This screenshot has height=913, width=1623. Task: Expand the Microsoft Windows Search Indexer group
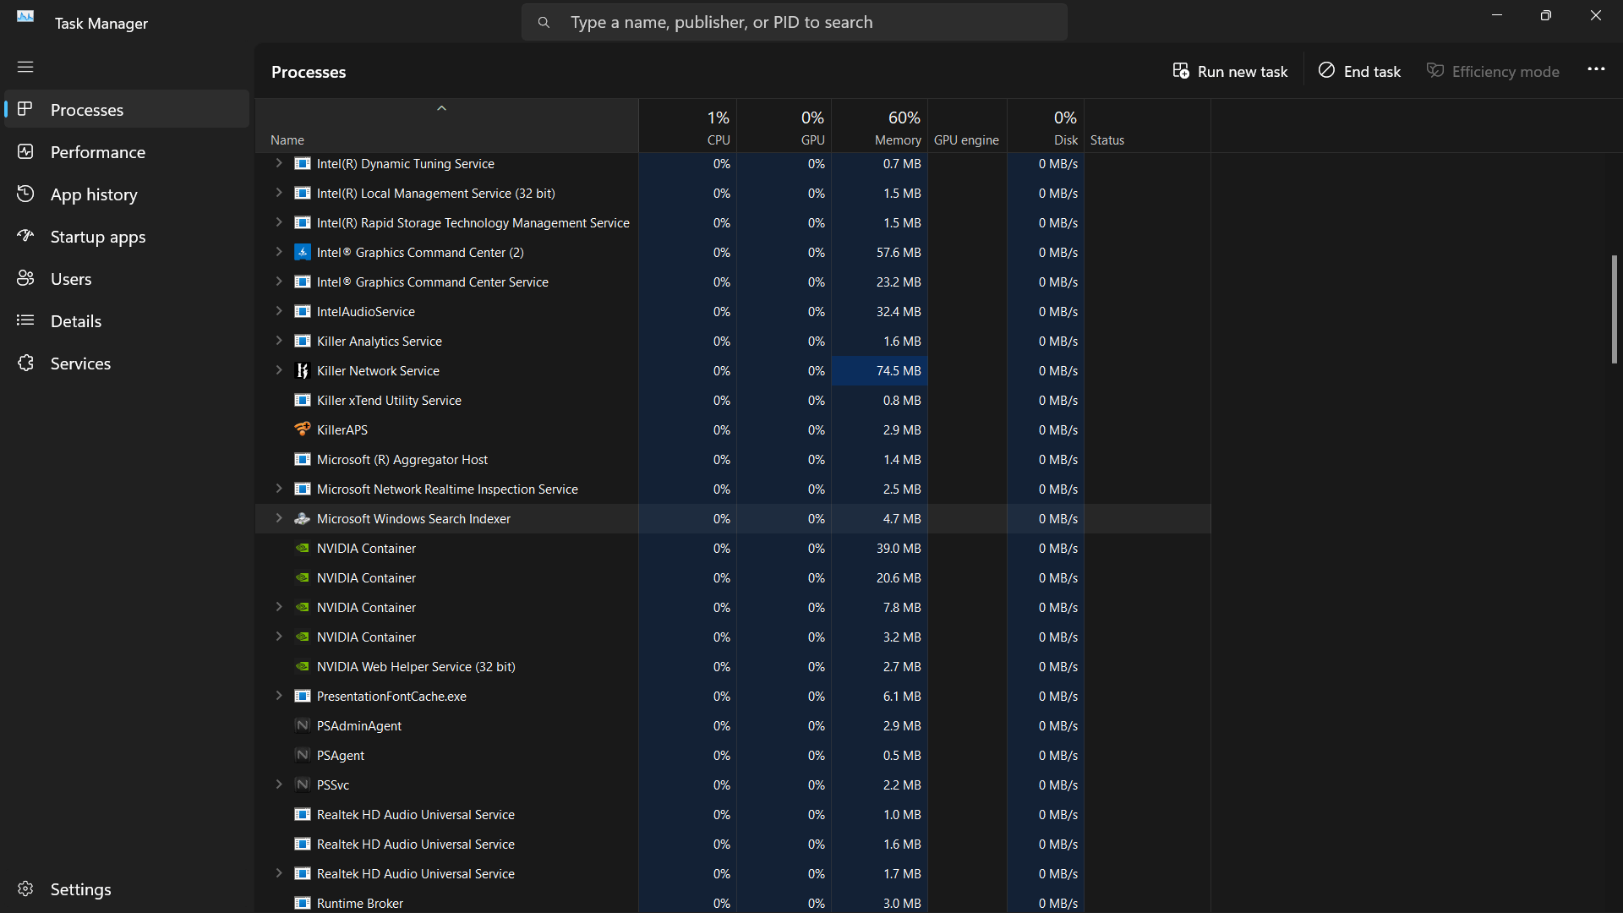pos(279,519)
